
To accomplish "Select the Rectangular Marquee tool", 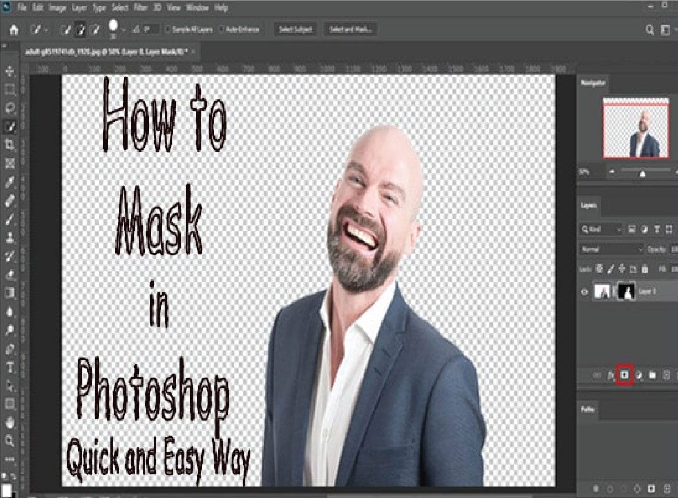I will coord(10,89).
